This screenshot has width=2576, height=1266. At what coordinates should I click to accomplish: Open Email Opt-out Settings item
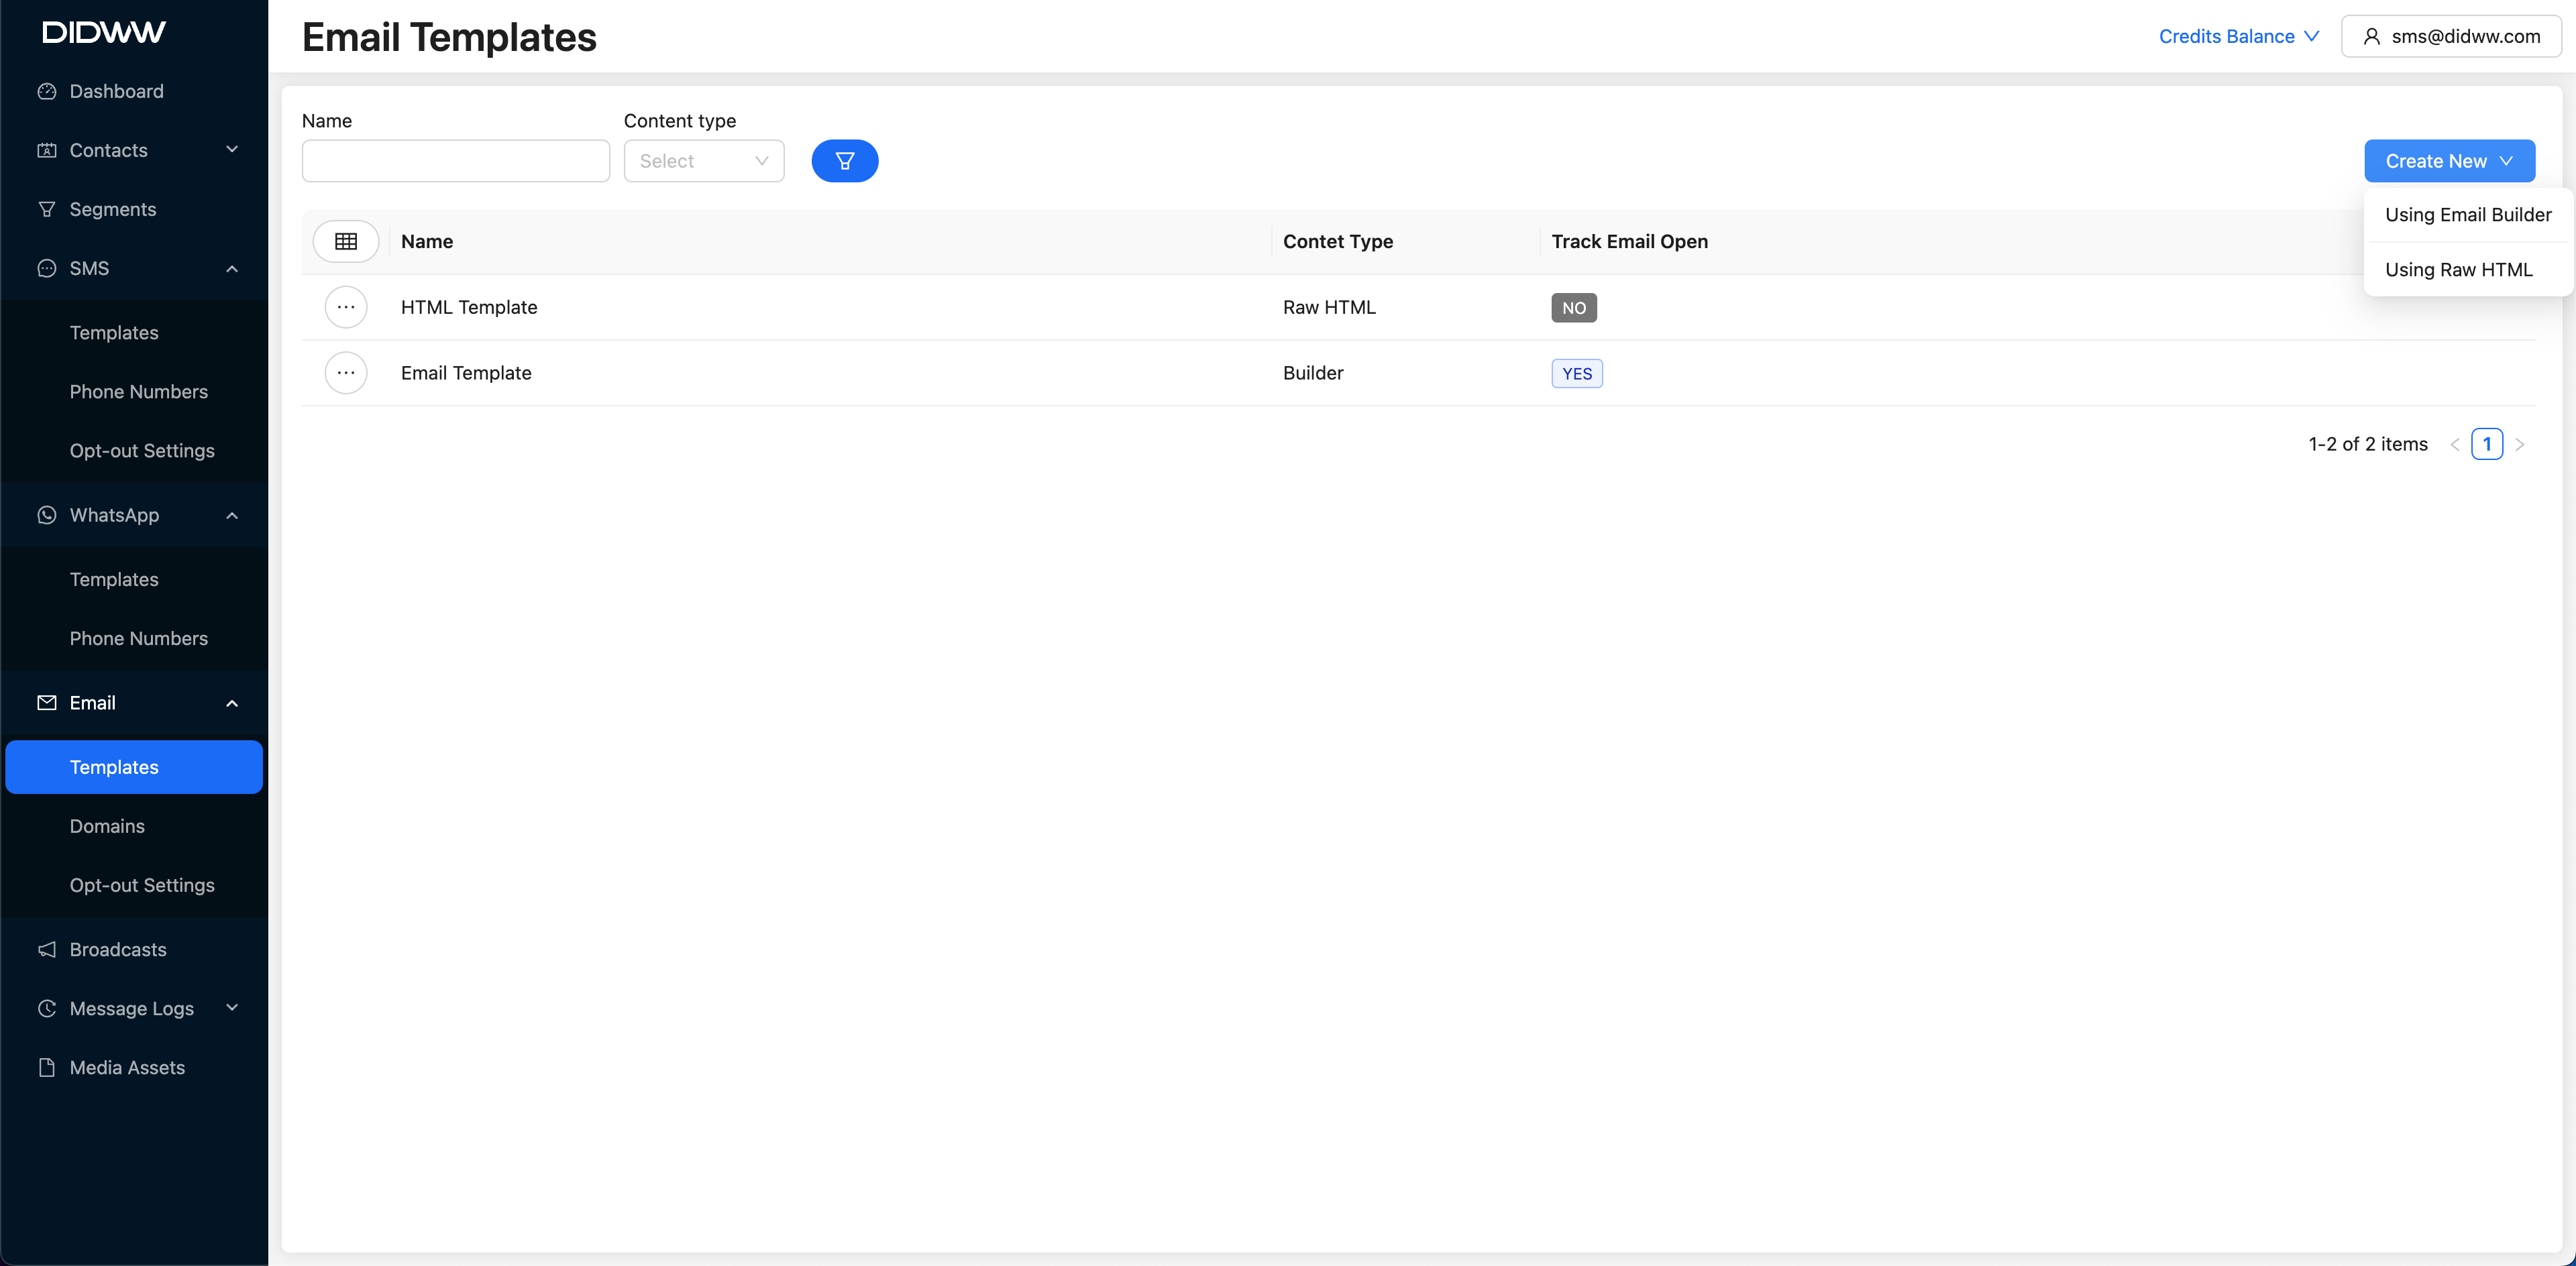tap(134, 885)
